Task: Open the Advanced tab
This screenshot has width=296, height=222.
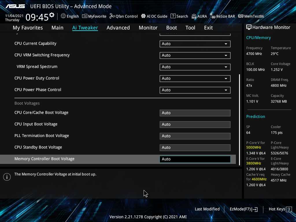Action: point(118,28)
